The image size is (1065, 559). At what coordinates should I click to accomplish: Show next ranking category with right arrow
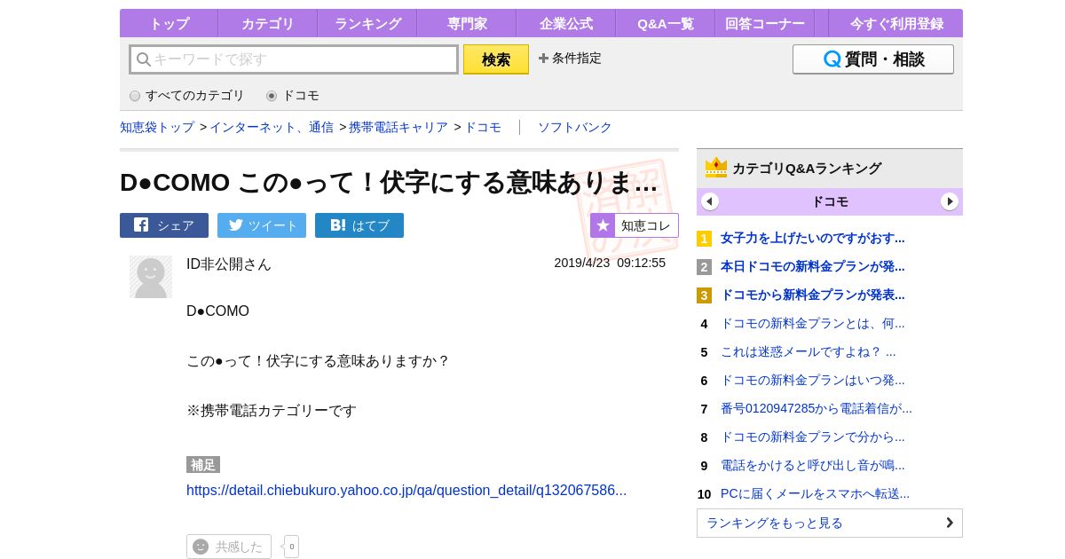click(x=950, y=201)
